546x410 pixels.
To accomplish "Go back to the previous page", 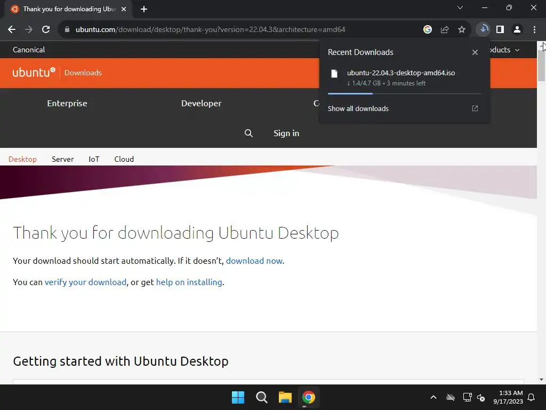I will tap(12, 30).
